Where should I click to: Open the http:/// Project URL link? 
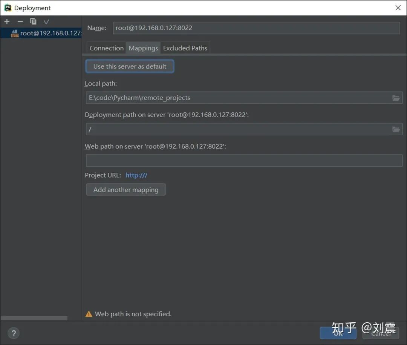coord(136,175)
